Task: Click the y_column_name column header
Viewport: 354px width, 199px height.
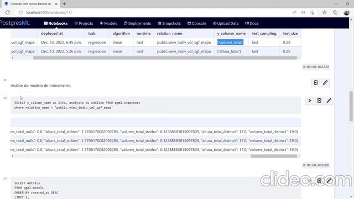Action: (x=231, y=33)
